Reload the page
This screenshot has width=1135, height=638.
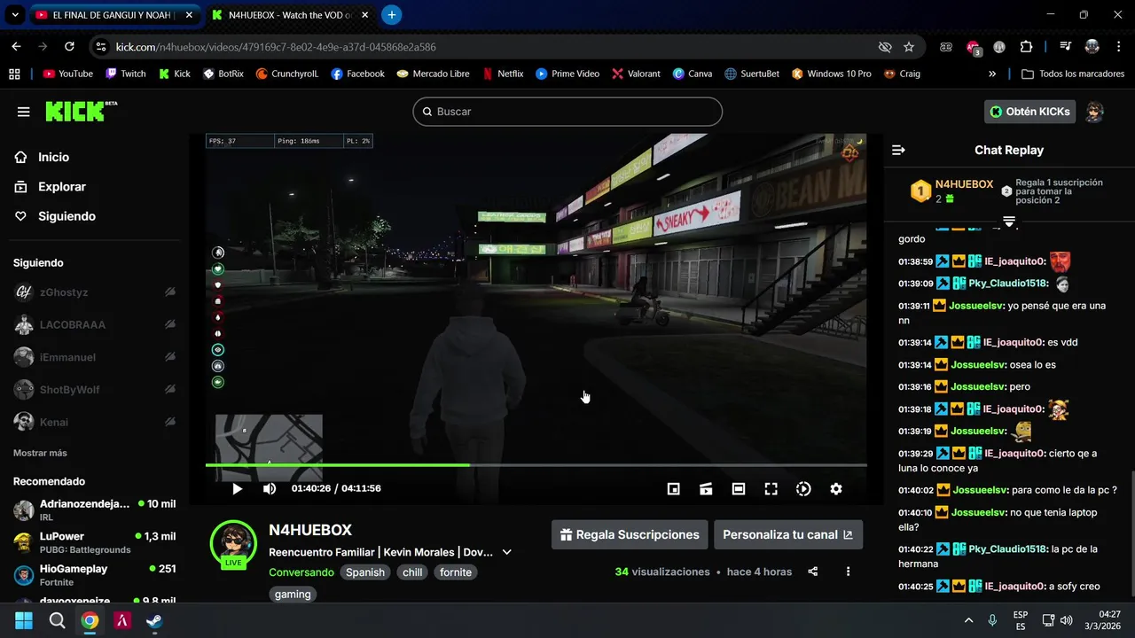click(69, 47)
